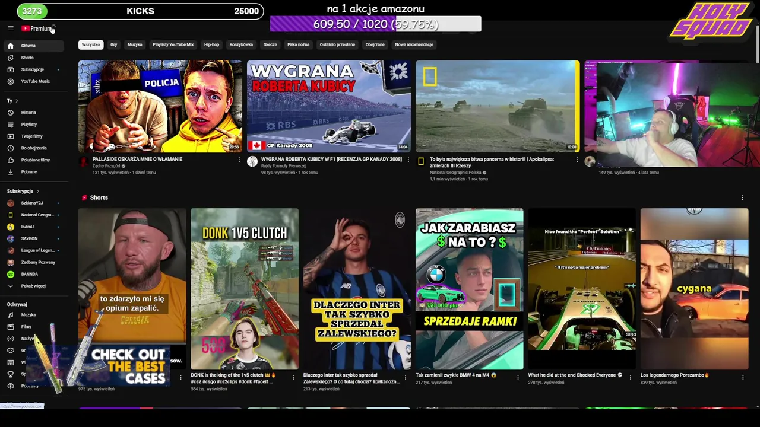Select the Obejrzane filter chip
The height and width of the screenshot is (427, 760).
pyautogui.click(x=375, y=44)
